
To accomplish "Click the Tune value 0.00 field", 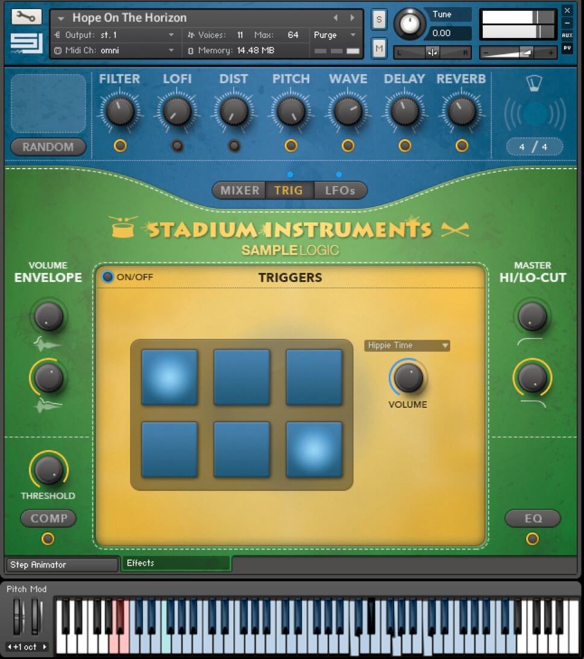I will click(x=447, y=33).
